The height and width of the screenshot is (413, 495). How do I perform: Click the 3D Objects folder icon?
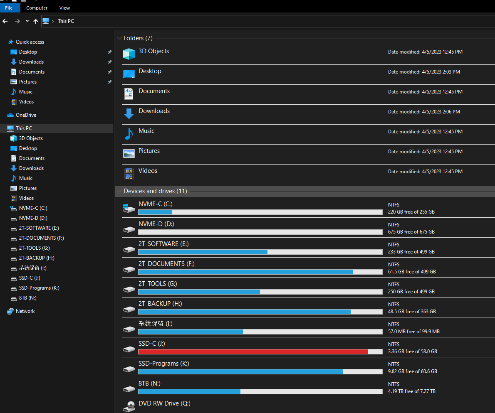coord(129,54)
